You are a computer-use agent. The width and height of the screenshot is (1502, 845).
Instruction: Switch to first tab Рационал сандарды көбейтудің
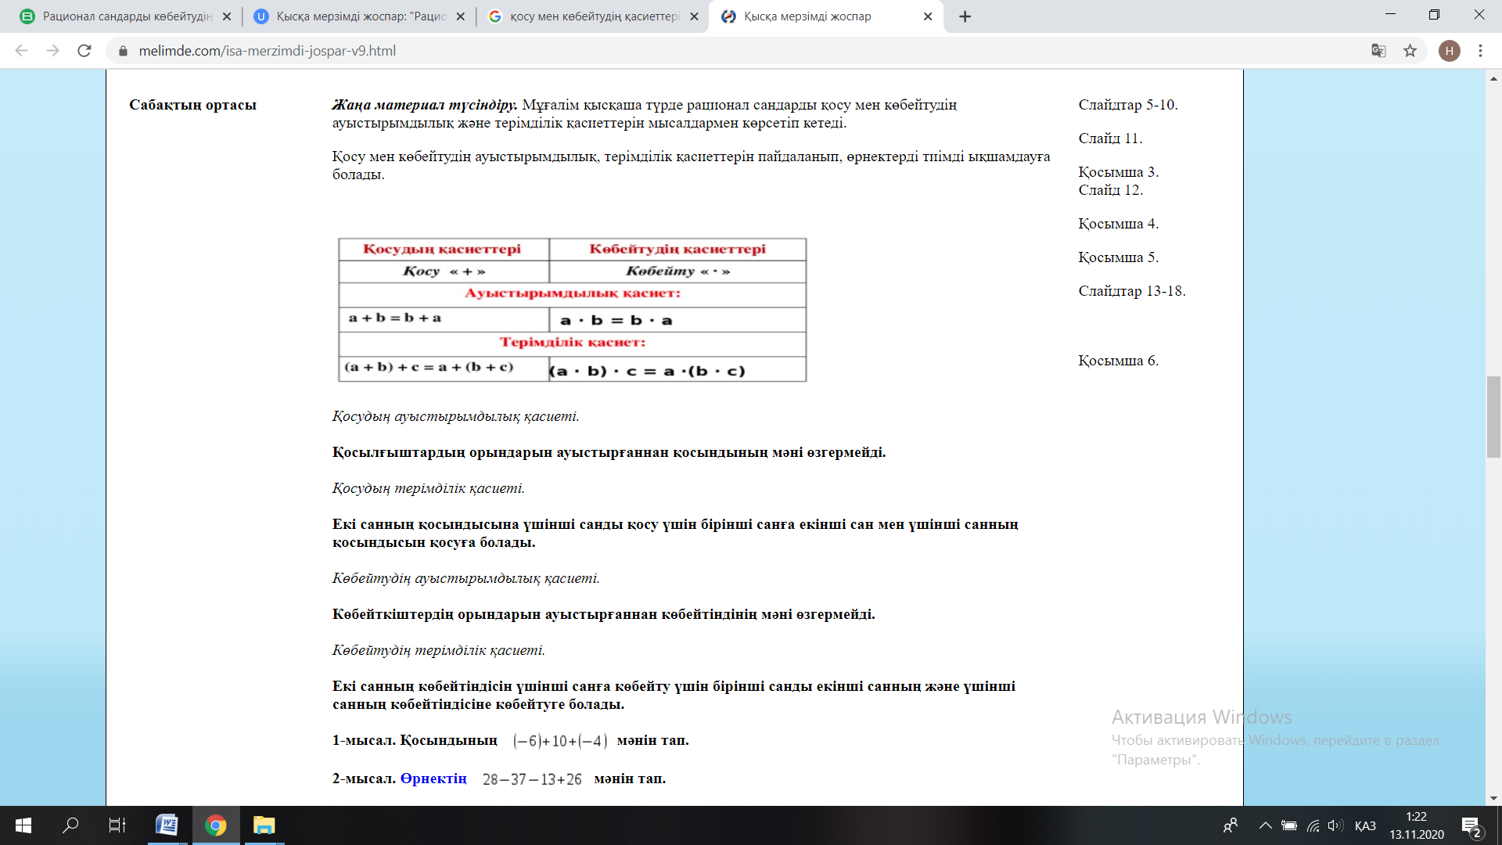(x=125, y=16)
